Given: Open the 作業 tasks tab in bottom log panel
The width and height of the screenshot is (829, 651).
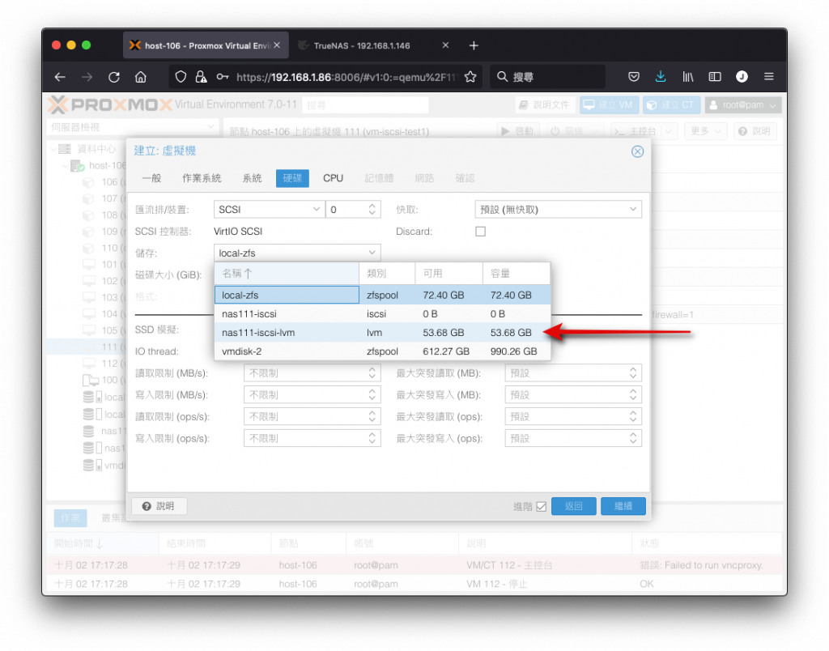Looking at the screenshot, I should coord(70,518).
